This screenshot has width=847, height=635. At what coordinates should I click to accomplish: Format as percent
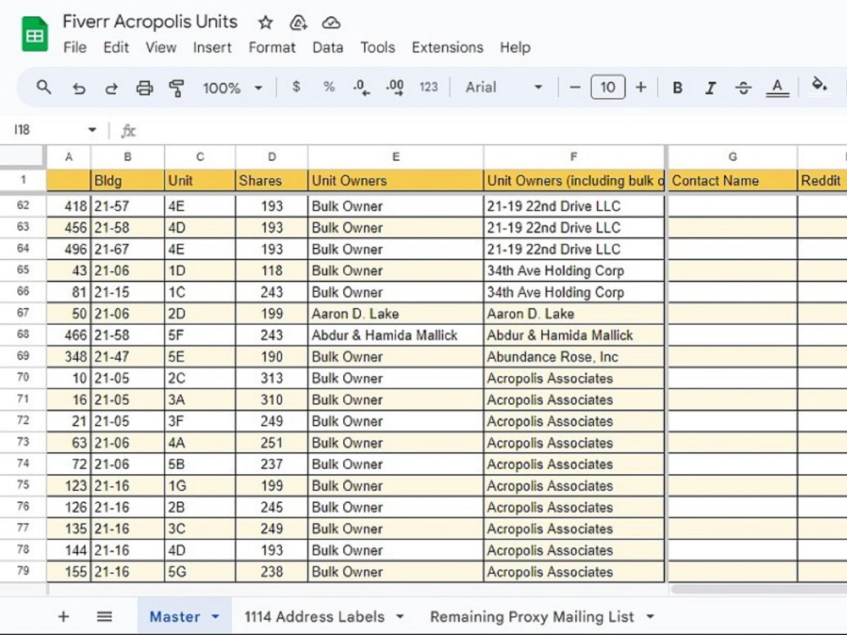point(329,87)
